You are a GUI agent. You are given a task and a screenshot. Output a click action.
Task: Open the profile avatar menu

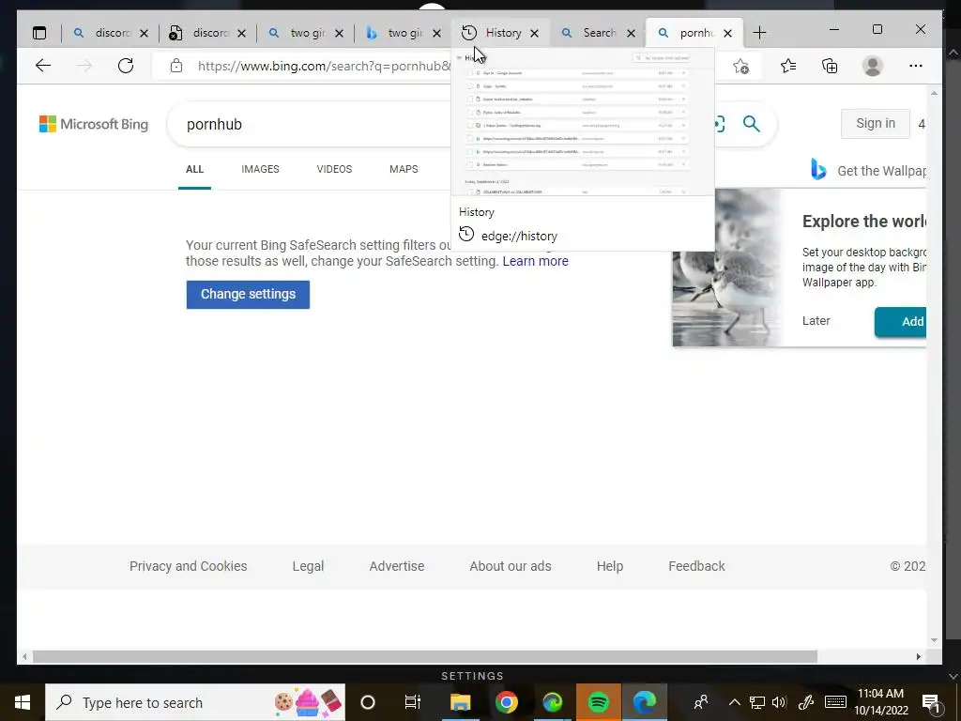[x=873, y=66]
